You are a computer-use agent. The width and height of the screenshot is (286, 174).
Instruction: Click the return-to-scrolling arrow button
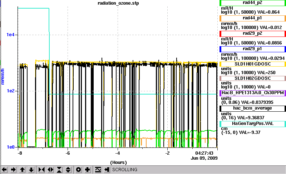[107, 170]
